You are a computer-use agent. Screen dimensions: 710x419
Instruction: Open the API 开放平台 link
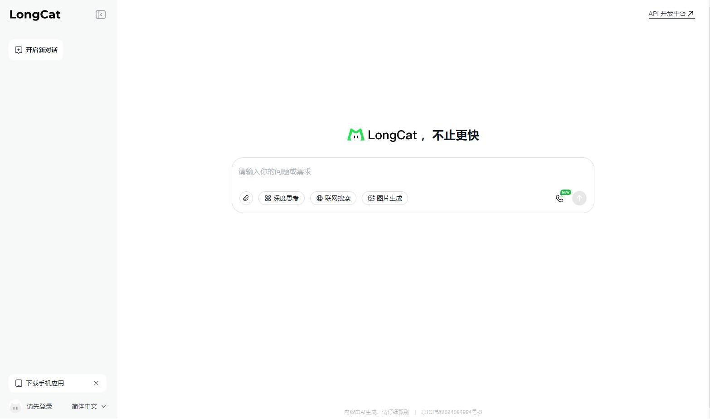(x=666, y=14)
